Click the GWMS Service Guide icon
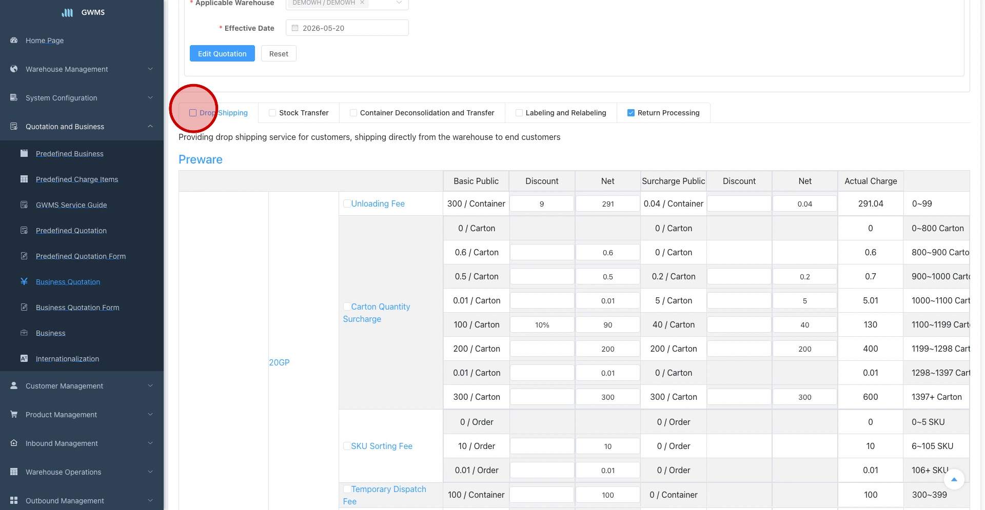Screen dimensions: 985x510 (x=24, y=205)
